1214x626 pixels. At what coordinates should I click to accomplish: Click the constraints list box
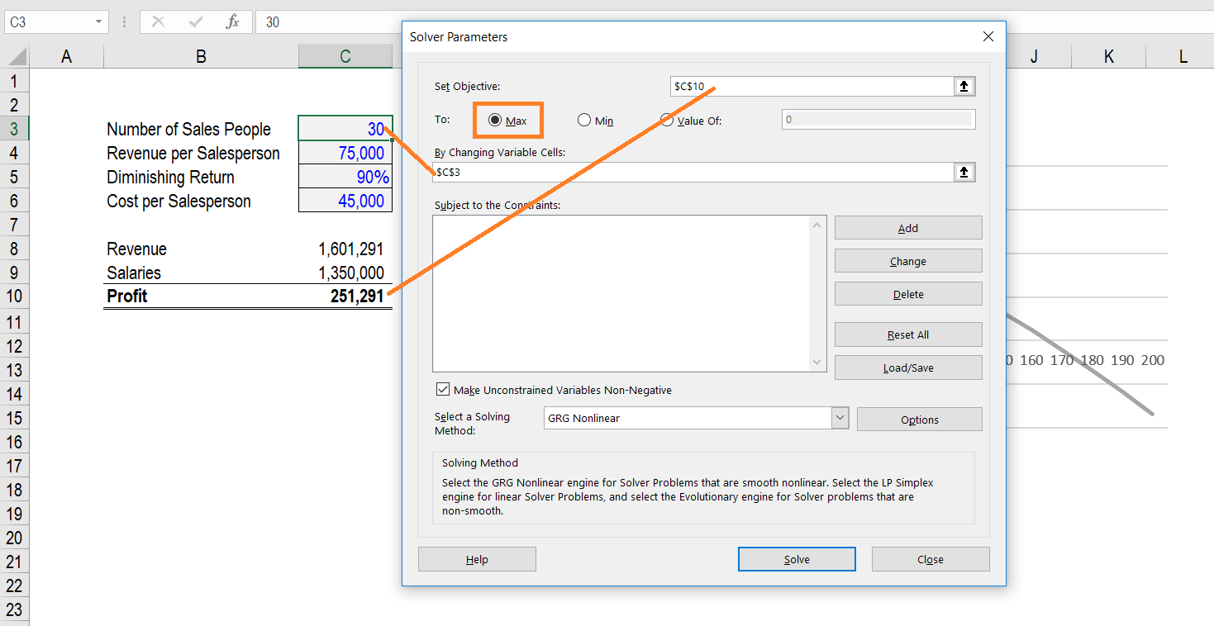[620, 293]
